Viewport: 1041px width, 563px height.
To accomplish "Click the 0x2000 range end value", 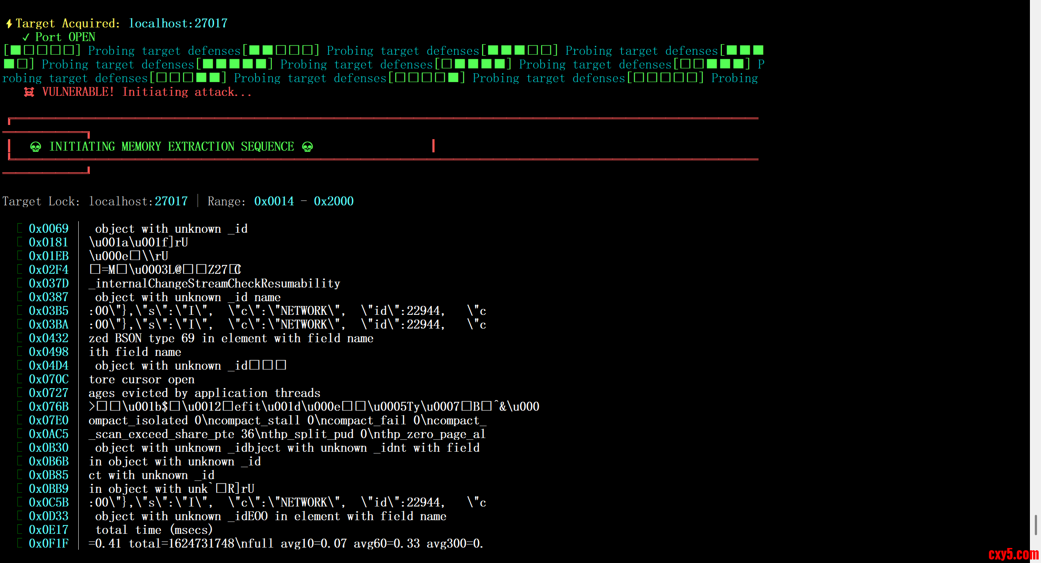I will pyautogui.click(x=334, y=201).
